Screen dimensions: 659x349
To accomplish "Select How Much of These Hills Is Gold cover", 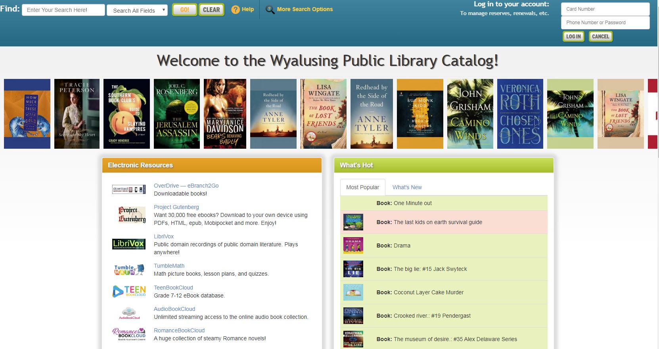I will tap(27, 114).
